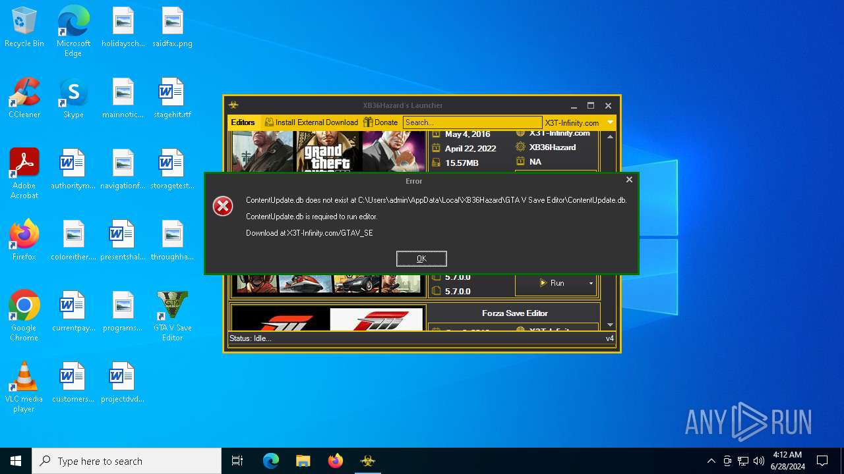Select the stagehit.rtf document on desktop
This screenshot has height=474, width=844.
pos(173,99)
